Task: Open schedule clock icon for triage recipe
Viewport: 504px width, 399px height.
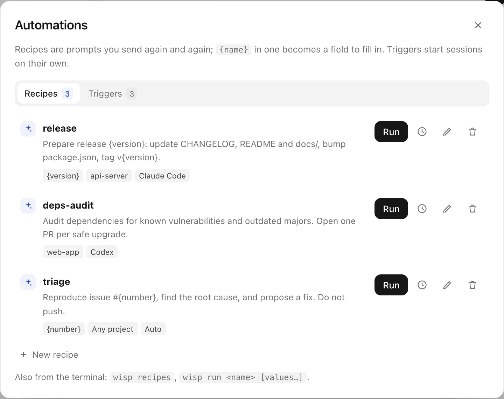Action: tap(422, 285)
